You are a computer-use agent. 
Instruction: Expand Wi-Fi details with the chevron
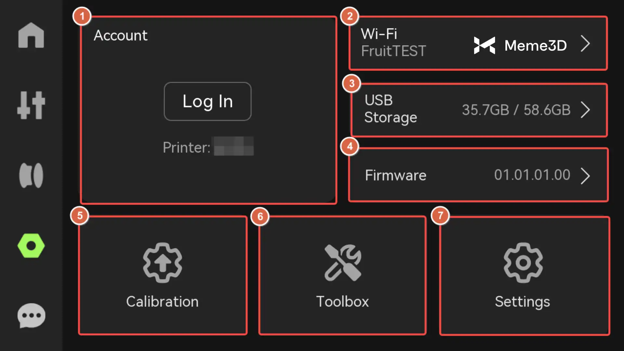pos(585,44)
